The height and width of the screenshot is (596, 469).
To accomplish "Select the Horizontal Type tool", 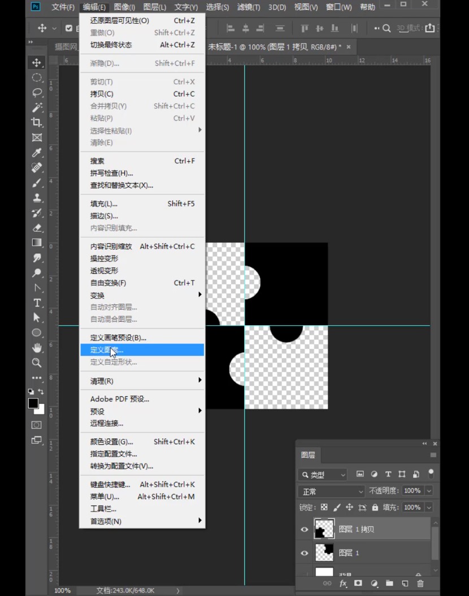I will pyautogui.click(x=37, y=303).
